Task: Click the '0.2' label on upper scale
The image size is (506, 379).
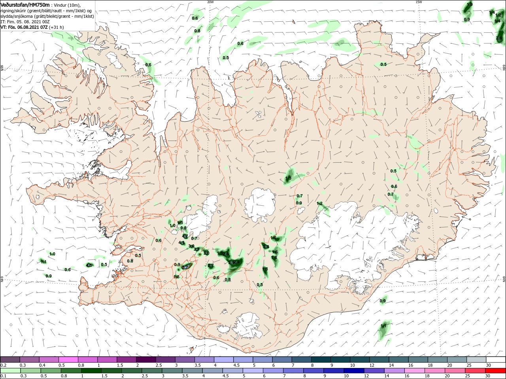Action: coord(4,365)
